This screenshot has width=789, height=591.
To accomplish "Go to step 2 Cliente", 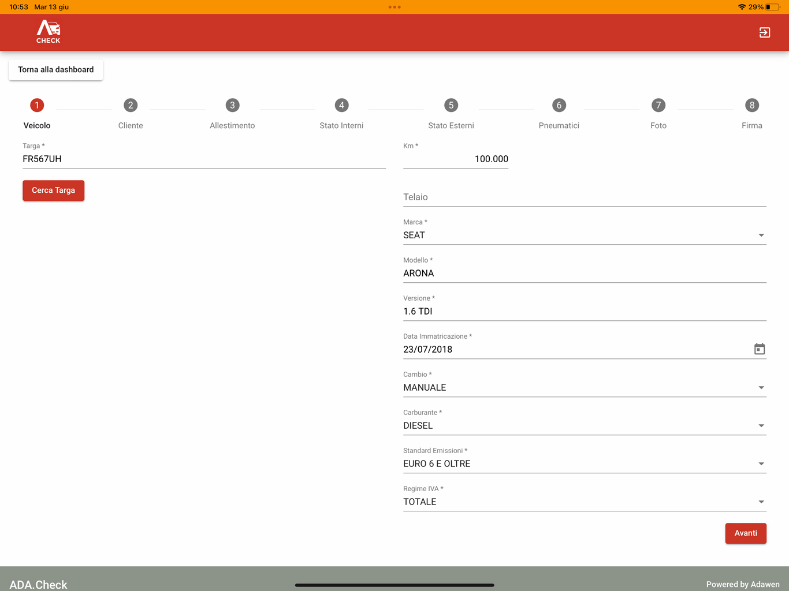I will (131, 106).
